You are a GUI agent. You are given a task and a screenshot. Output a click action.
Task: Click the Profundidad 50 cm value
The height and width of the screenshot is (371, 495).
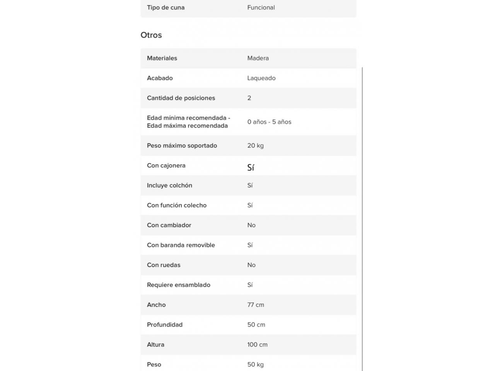pos(256,325)
